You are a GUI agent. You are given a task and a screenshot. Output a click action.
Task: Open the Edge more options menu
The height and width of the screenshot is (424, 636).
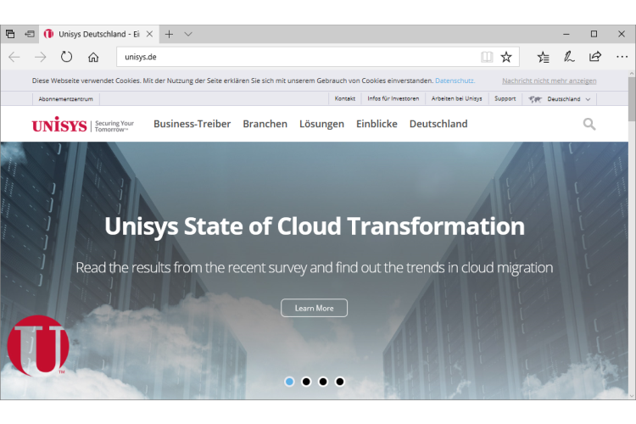[x=622, y=57]
